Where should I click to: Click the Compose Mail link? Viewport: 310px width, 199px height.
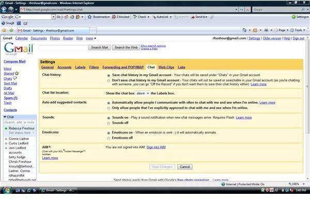14,61
